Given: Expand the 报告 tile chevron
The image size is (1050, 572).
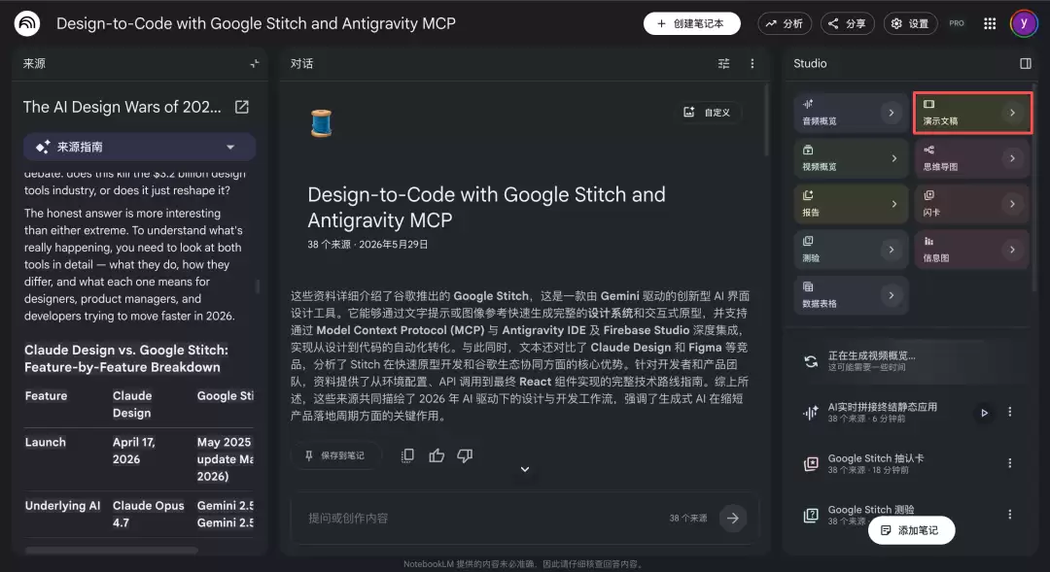Looking at the screenshot, I should click(x=894, y=204).
